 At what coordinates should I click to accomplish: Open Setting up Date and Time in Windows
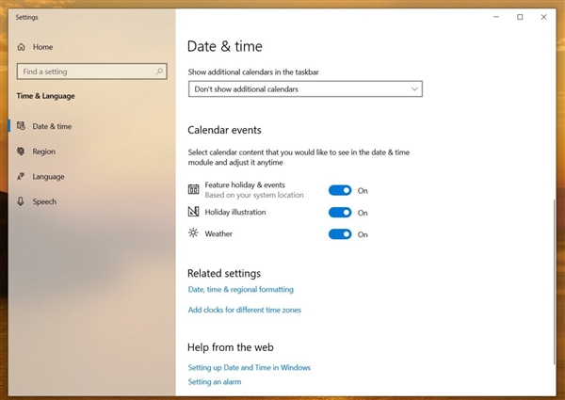click(249, 367)
